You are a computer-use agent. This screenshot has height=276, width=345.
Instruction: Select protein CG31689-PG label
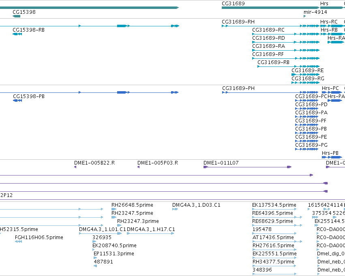click(x=311, y=145)
